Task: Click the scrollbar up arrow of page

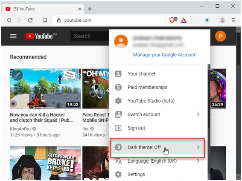Action: (238, 29)
